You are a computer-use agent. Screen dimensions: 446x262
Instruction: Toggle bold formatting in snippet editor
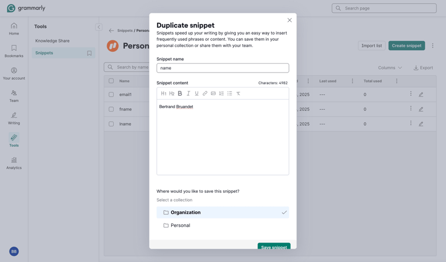click(180, 93)
